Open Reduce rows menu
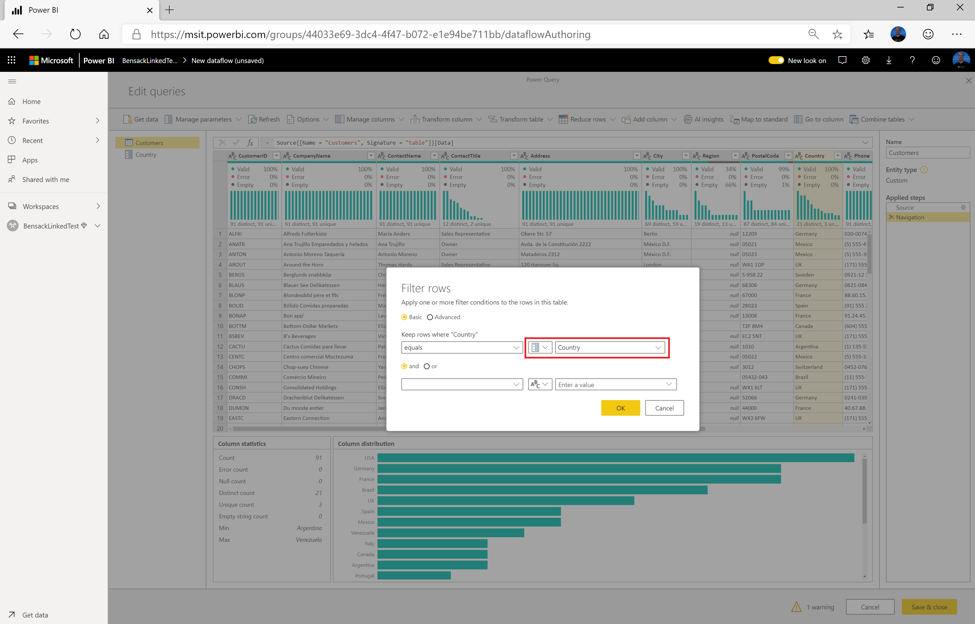Screen dimensions: 975x624 (587, 119)
